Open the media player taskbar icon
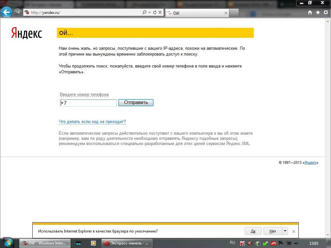 tap(93, 243)
